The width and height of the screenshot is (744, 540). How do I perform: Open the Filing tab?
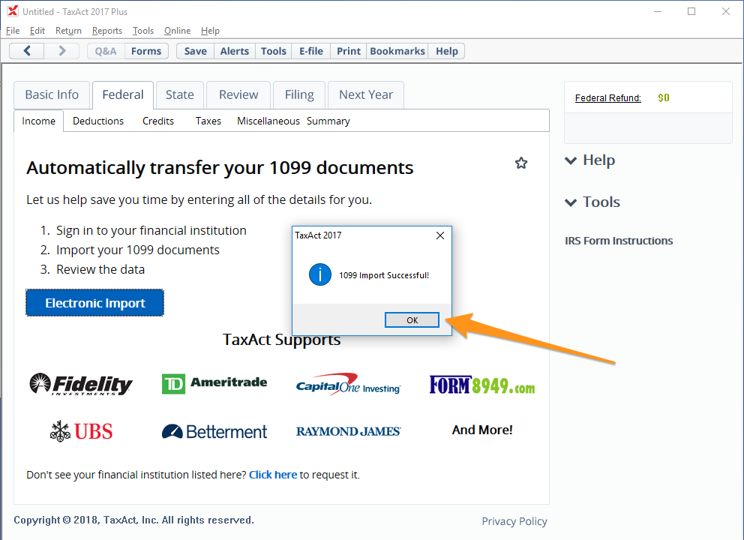tap(299, 95)
